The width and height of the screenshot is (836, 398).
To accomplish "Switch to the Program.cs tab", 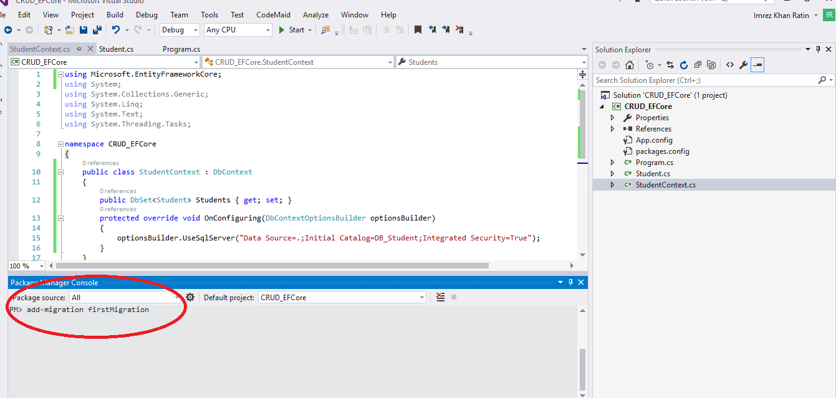I will [181, 49].
